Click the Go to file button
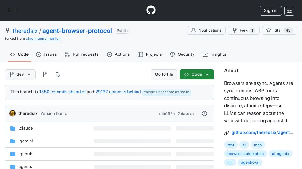Screen dimensions: 302x169 [164, 74]
